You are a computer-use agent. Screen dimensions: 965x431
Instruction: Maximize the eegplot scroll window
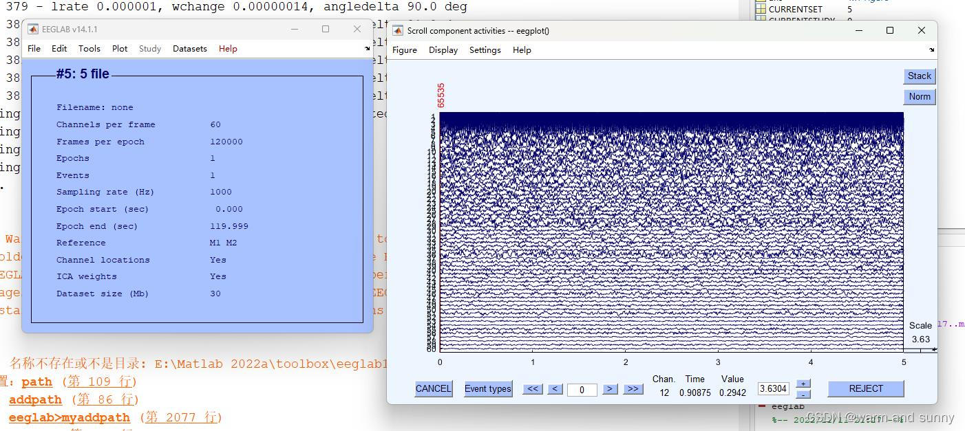click(x=890, y=30)
